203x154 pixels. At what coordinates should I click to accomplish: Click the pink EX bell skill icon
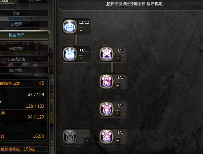pyautogui.click(x=106, y=109)
